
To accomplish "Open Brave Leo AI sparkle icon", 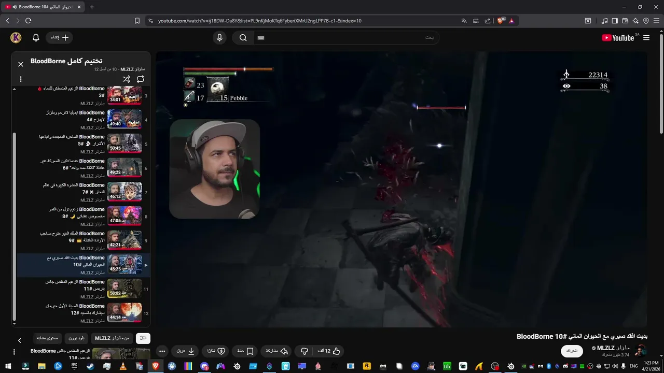I will tap(635, 21).
